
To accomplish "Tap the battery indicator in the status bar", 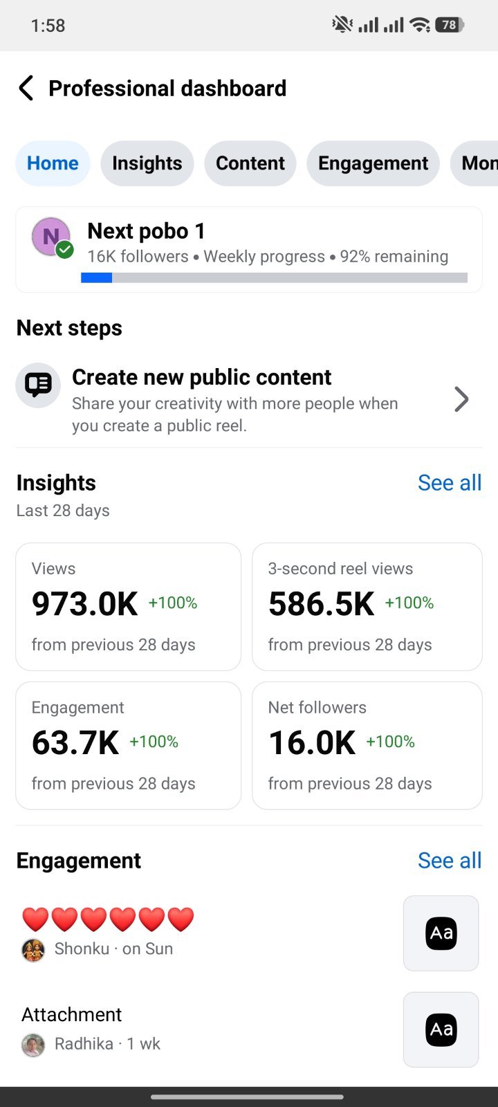I will pyautogui.click(x=450, y=25).
